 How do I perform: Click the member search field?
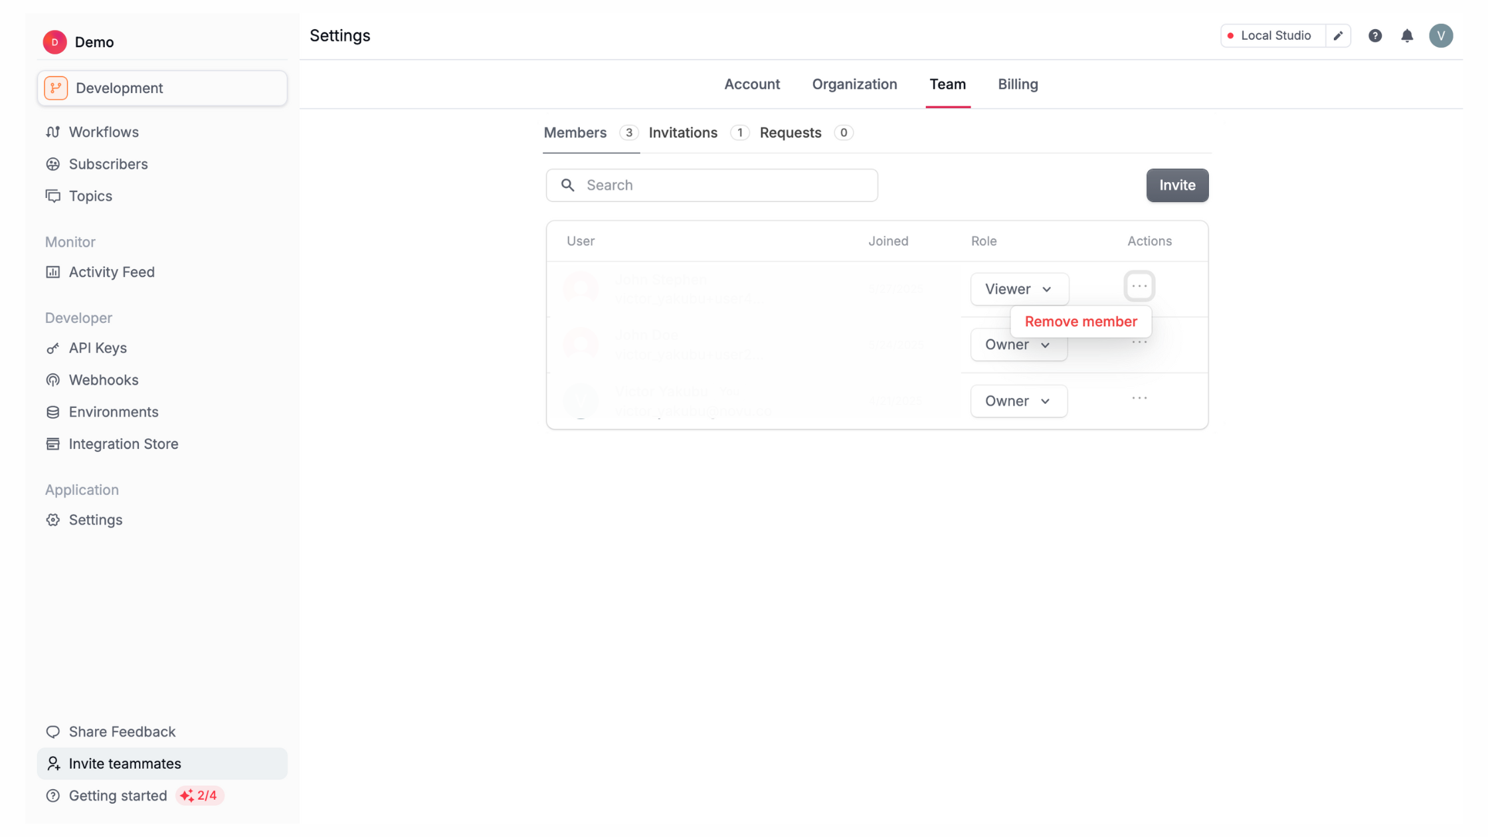711,185
